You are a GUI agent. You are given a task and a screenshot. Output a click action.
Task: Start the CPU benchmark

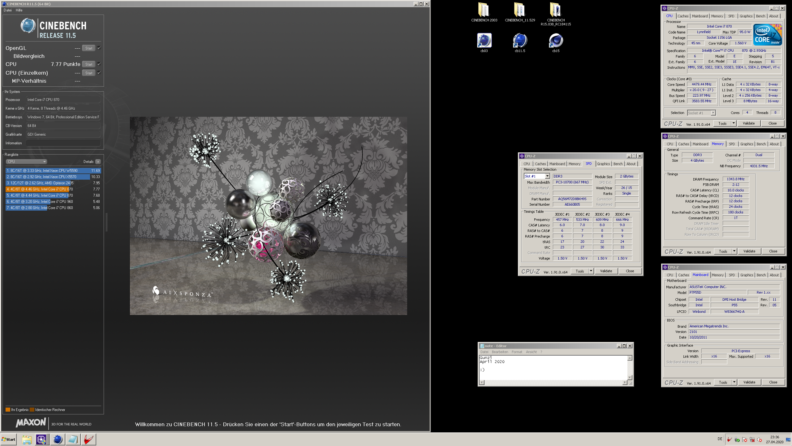coord(89,64)
